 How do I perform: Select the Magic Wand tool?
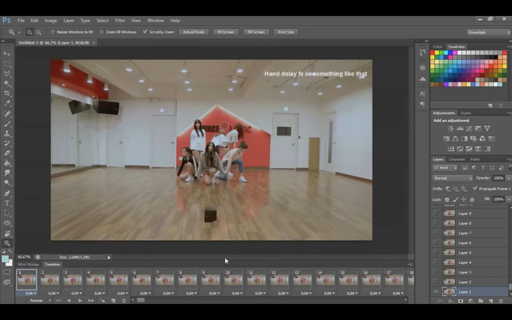coord(7,84)
